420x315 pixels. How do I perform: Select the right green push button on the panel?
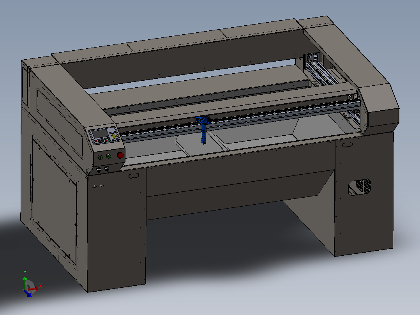click(x=108, y=156)
